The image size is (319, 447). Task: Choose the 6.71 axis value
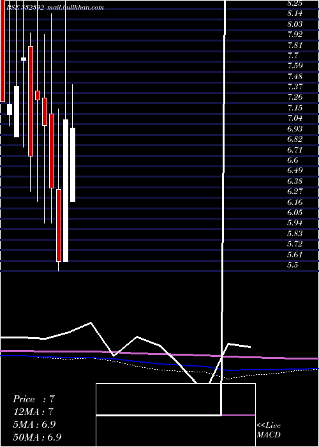click(295, 149)
